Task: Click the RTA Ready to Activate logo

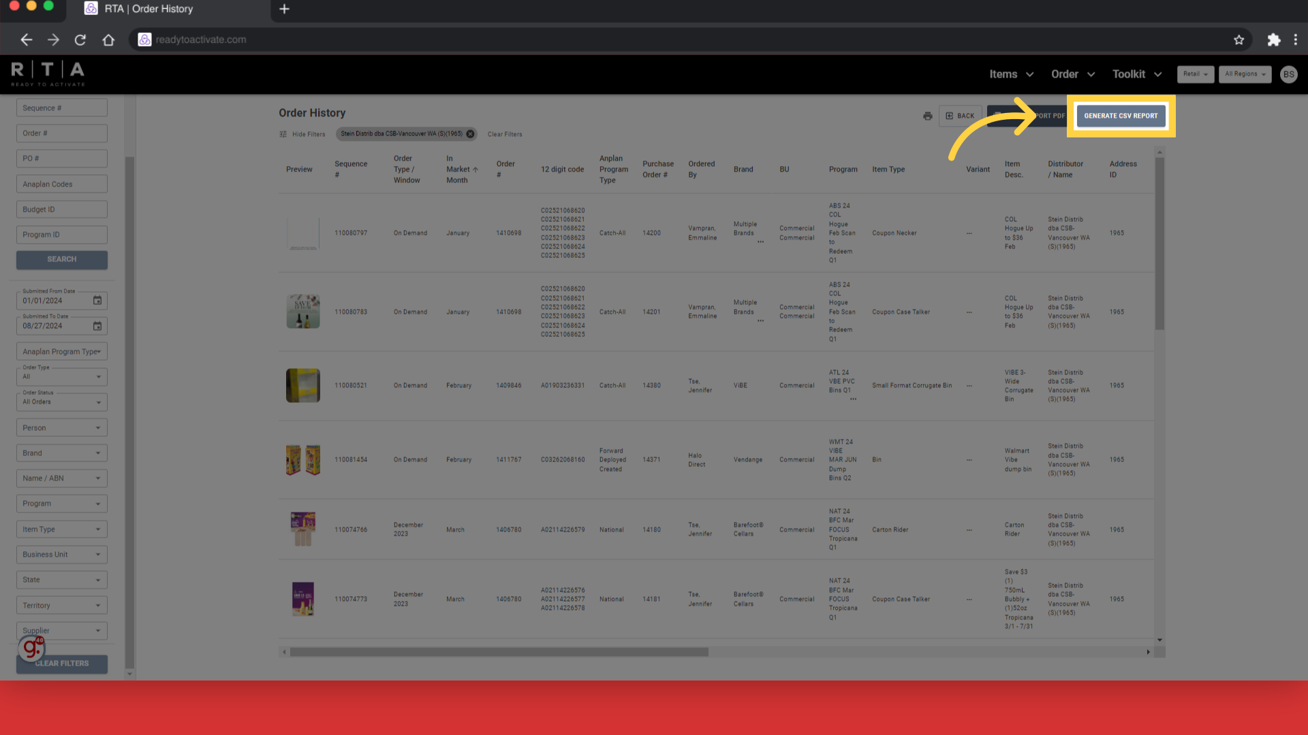Action: pyautogui.click(x=48, y=73)
